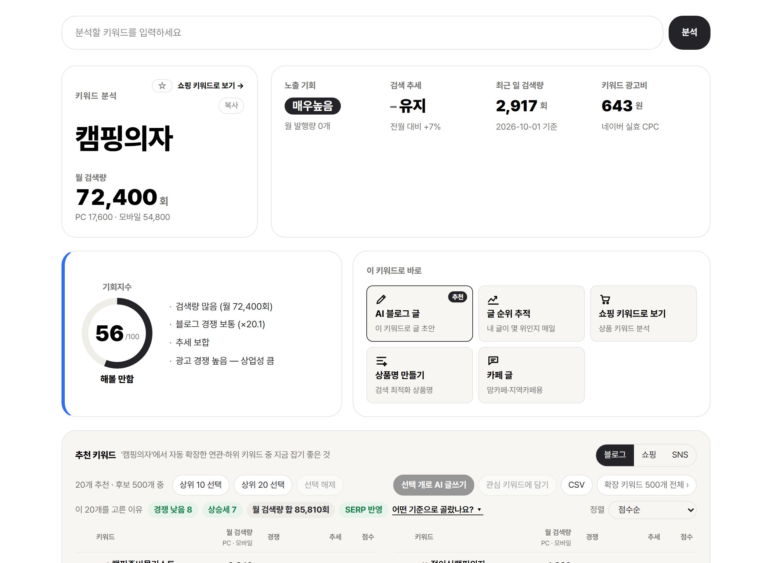772x563 pixels.
Task: Click 월 검색량 합 85,810회 chip
Action: coord(290,510)
